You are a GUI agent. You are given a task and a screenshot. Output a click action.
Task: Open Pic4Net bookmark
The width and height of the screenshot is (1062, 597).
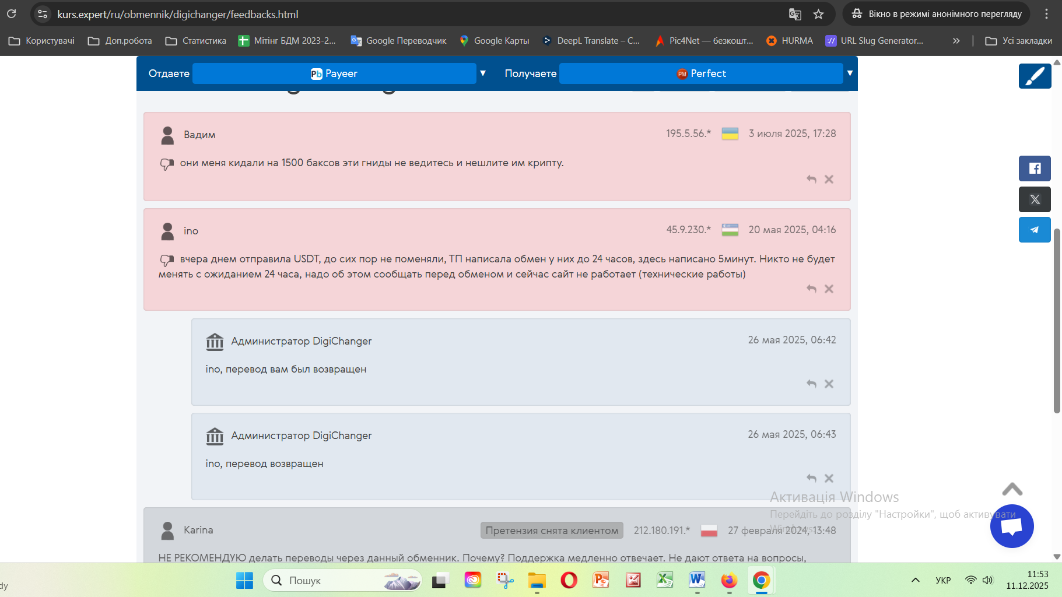705,41
